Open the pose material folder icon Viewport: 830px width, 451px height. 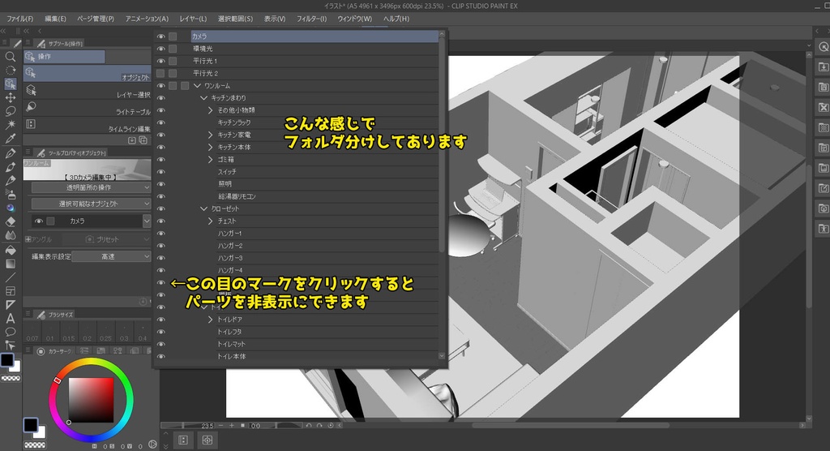pos(824,229)
